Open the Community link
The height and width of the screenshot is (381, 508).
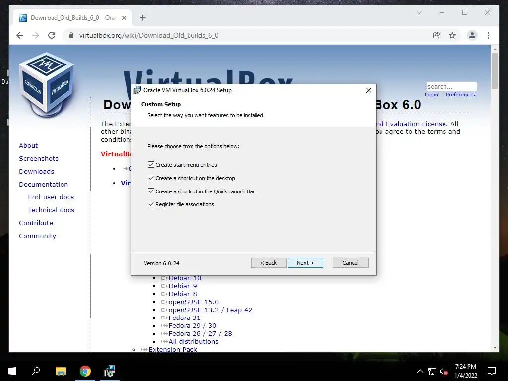[x=37, y=236]
